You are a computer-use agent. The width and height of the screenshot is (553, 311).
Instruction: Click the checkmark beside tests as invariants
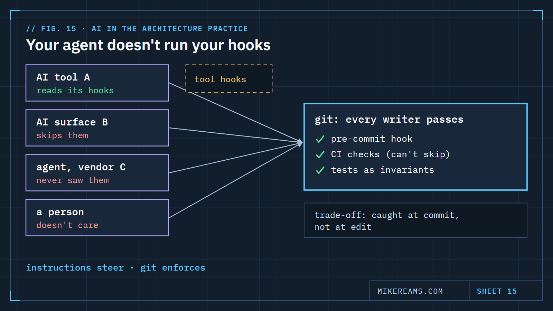coord(320,170)
